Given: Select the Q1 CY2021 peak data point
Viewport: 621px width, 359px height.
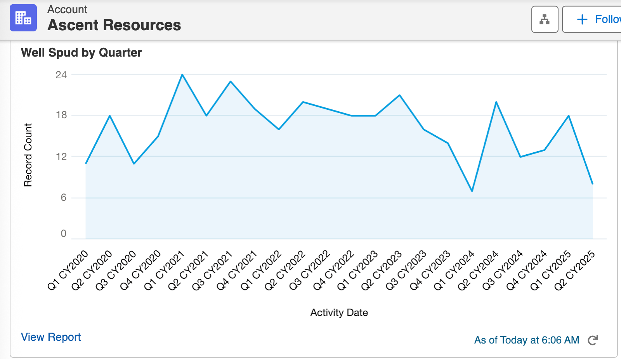Looking at the screenshot, I should 182,74.
